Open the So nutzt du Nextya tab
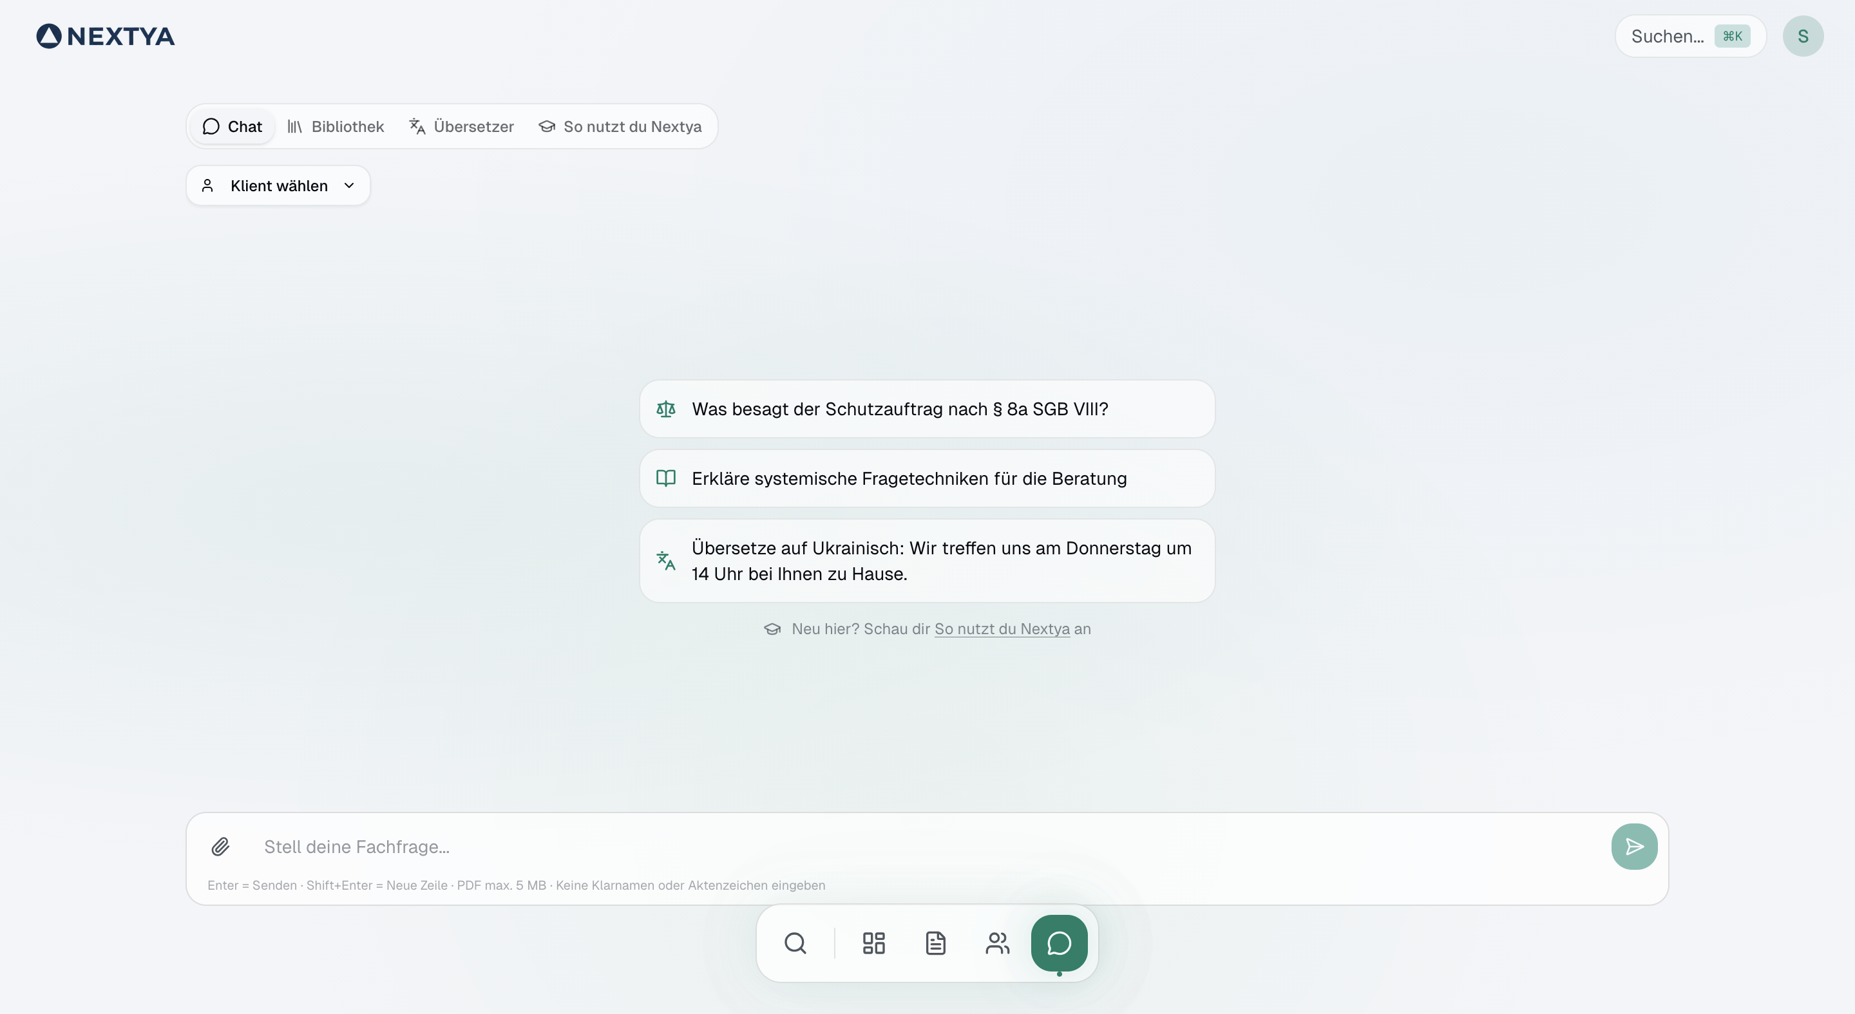Screen dimensions: 1855x1014 pyautogui.click(x=620, y=127)
